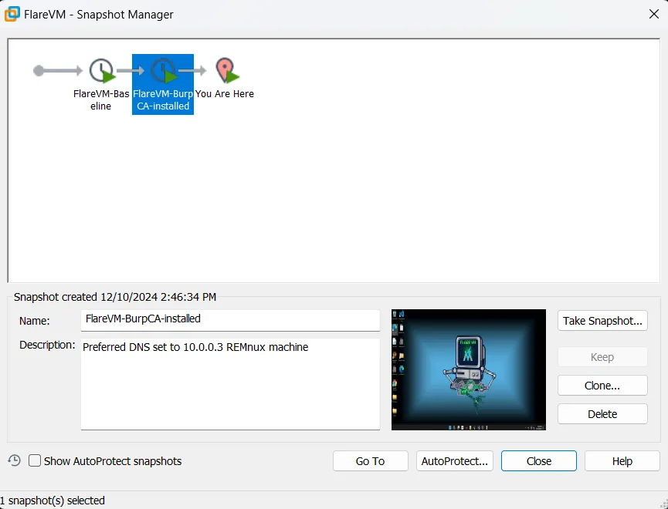
Task: Select the FlareVM-Baseline snapshot clock icon
Action: point(101,71)
